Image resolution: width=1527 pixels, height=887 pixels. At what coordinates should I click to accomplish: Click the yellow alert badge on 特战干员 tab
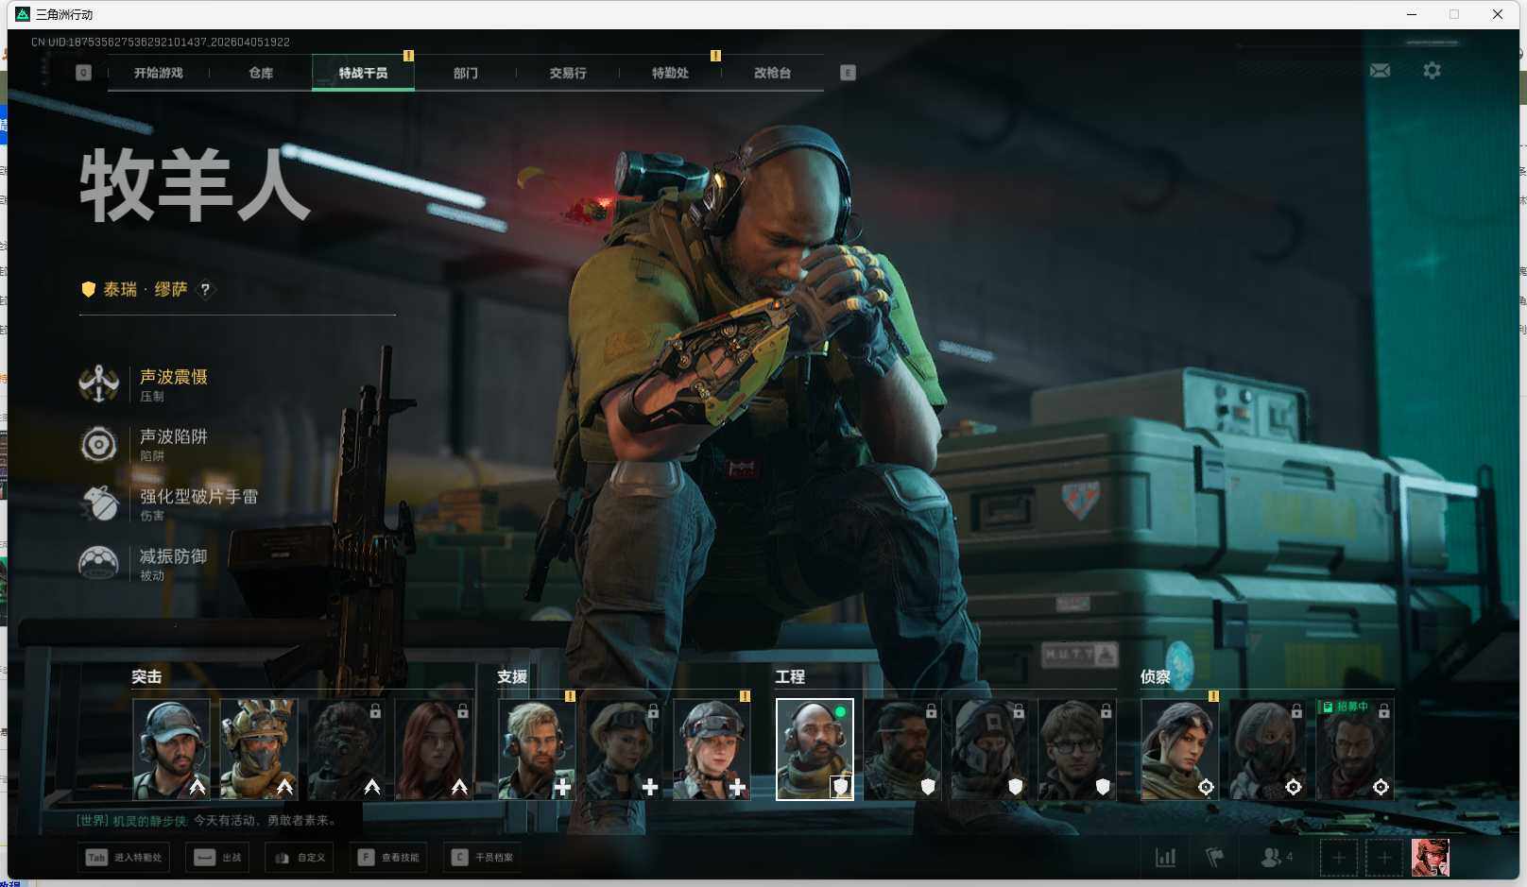point(408,56)
